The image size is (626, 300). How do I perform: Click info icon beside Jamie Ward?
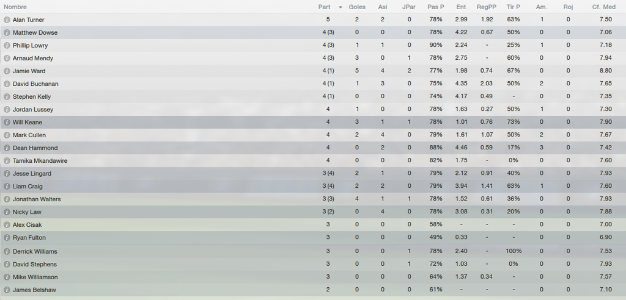[7, 71]
